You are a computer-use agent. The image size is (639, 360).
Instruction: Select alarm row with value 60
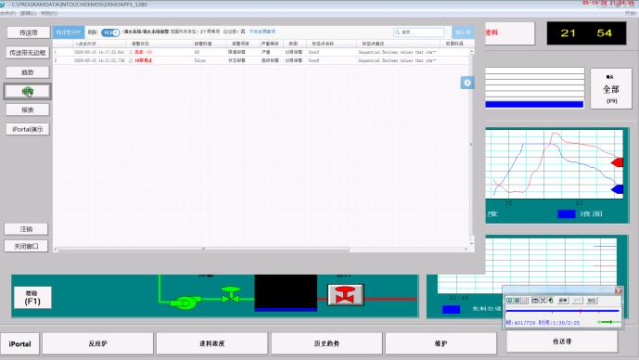click(261, 52)
